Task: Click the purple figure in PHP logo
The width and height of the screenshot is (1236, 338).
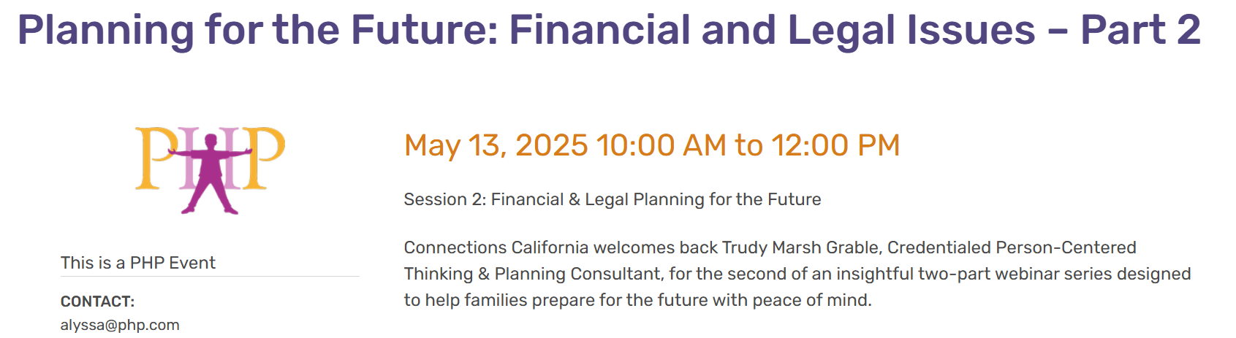Action: 211,174
